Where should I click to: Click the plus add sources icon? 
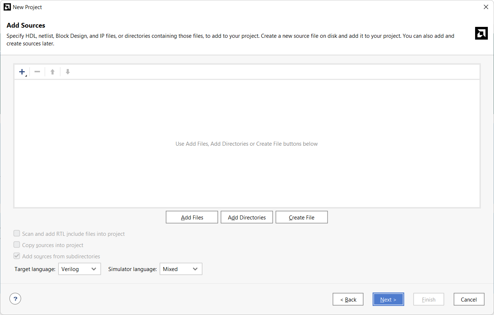(x=22, y=72)
